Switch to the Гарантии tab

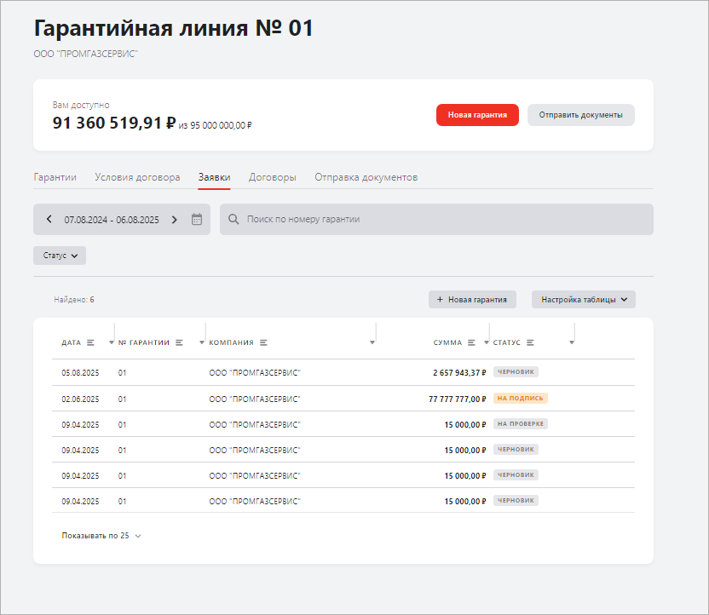point(55,177)
